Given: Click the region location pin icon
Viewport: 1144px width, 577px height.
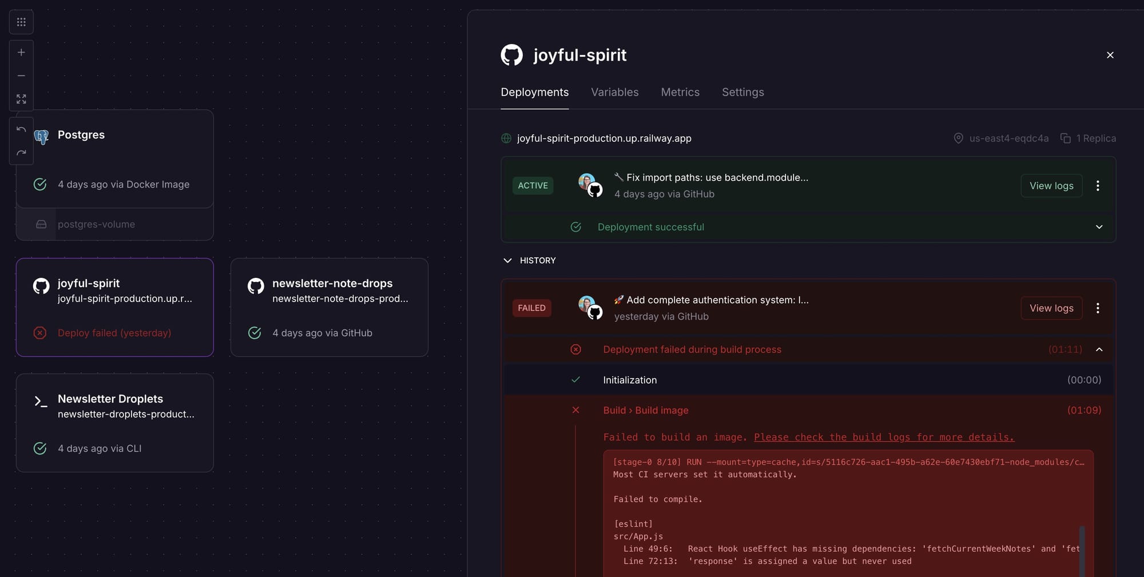Looking at the screenshot, I should click(x=958, y=138).
